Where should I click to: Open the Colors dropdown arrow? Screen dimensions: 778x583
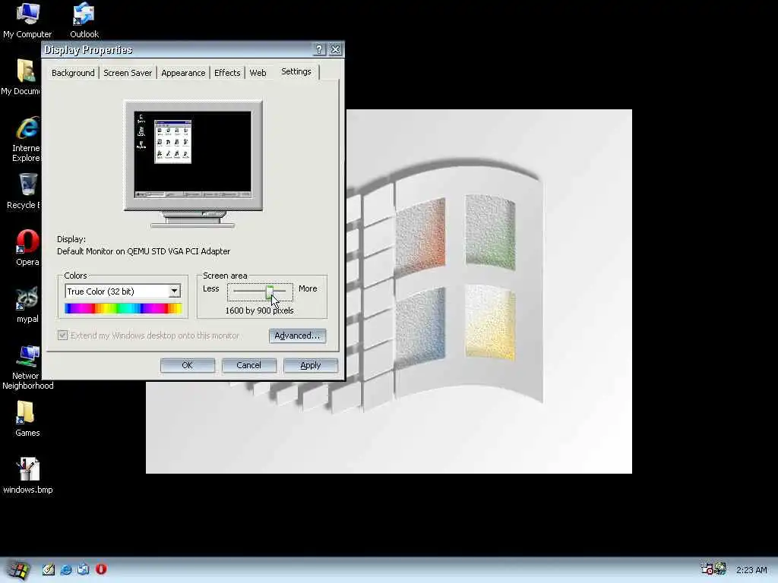[x=174, y=291]
